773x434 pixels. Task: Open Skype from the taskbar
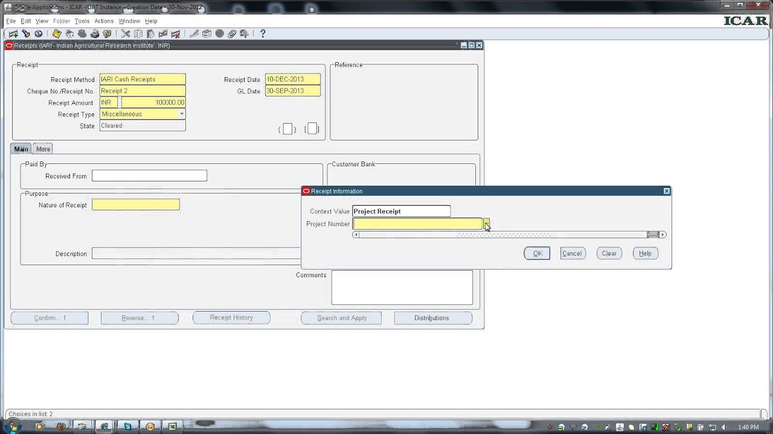(128, 427)
